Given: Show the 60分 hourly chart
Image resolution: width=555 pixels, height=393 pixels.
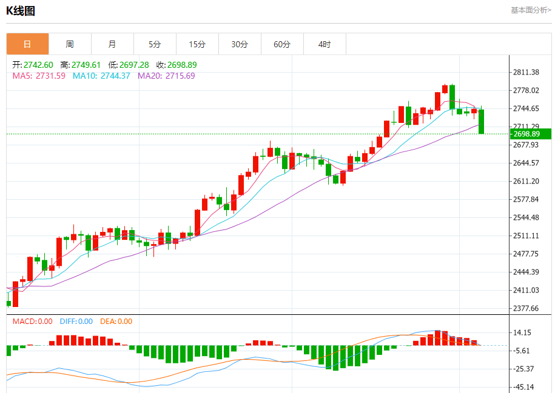Looking at the screenshot, I should pyautogui.click(x=282, y=44).
